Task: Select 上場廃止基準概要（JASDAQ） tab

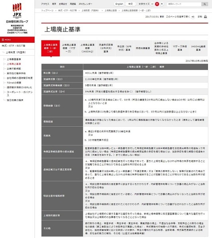Action: (x=88, y=48)
